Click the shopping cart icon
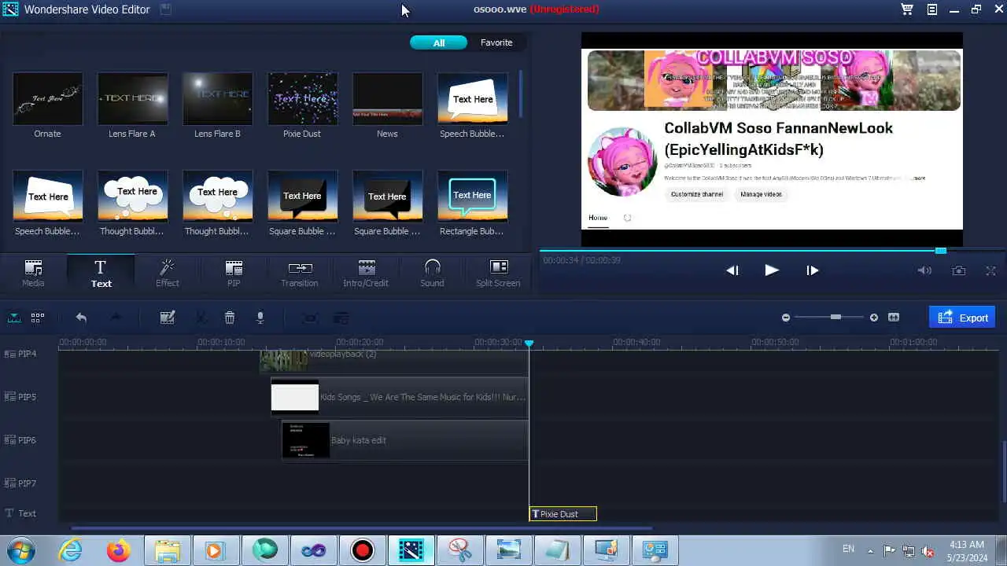The image size is (1007, 566). 907,9
